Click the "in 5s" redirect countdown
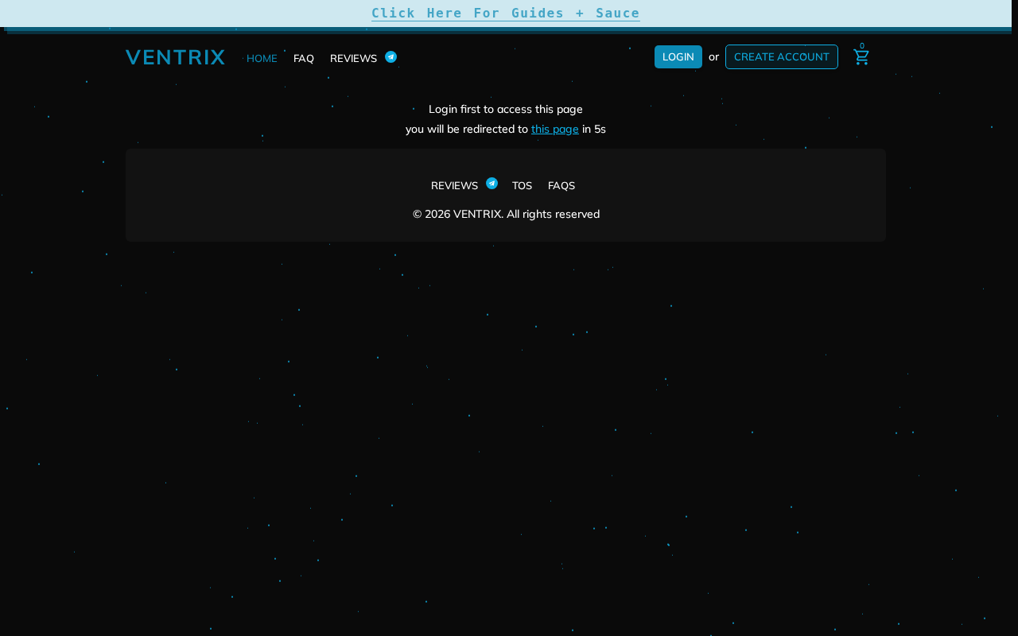1018x636 pixels. tap(594, 129)
